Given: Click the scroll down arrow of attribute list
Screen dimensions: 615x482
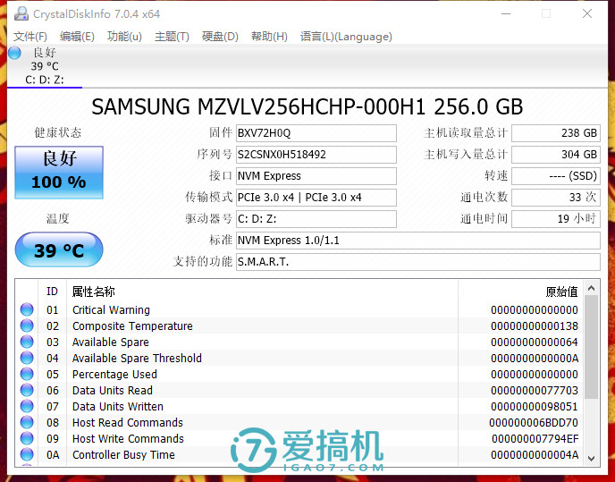Looking at the screenshot, I should pos(592,458).
